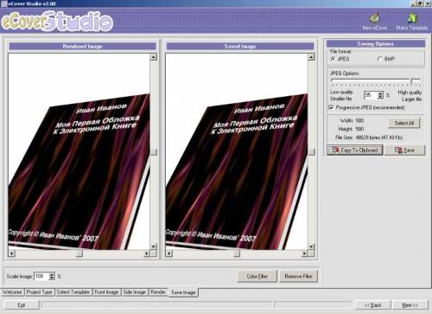432x314 pixels.
Task: Click the Rendered Image scroll up arrow
Action: (154, 57)
